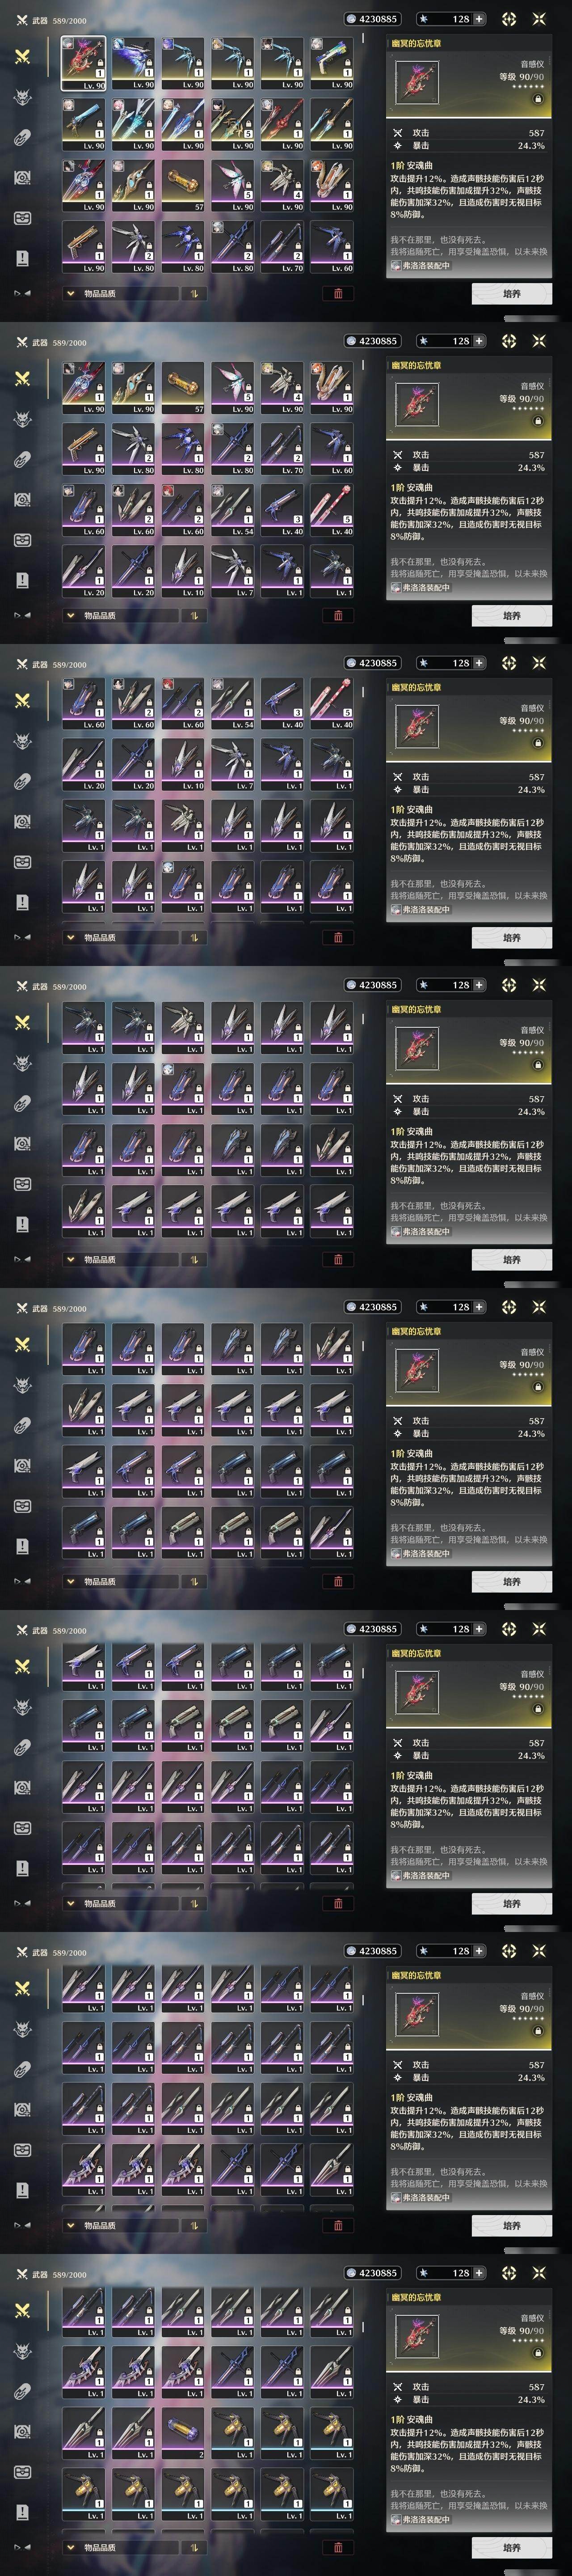Open the exclamation quest-items icon in first sidebar

tap(22, 258)
